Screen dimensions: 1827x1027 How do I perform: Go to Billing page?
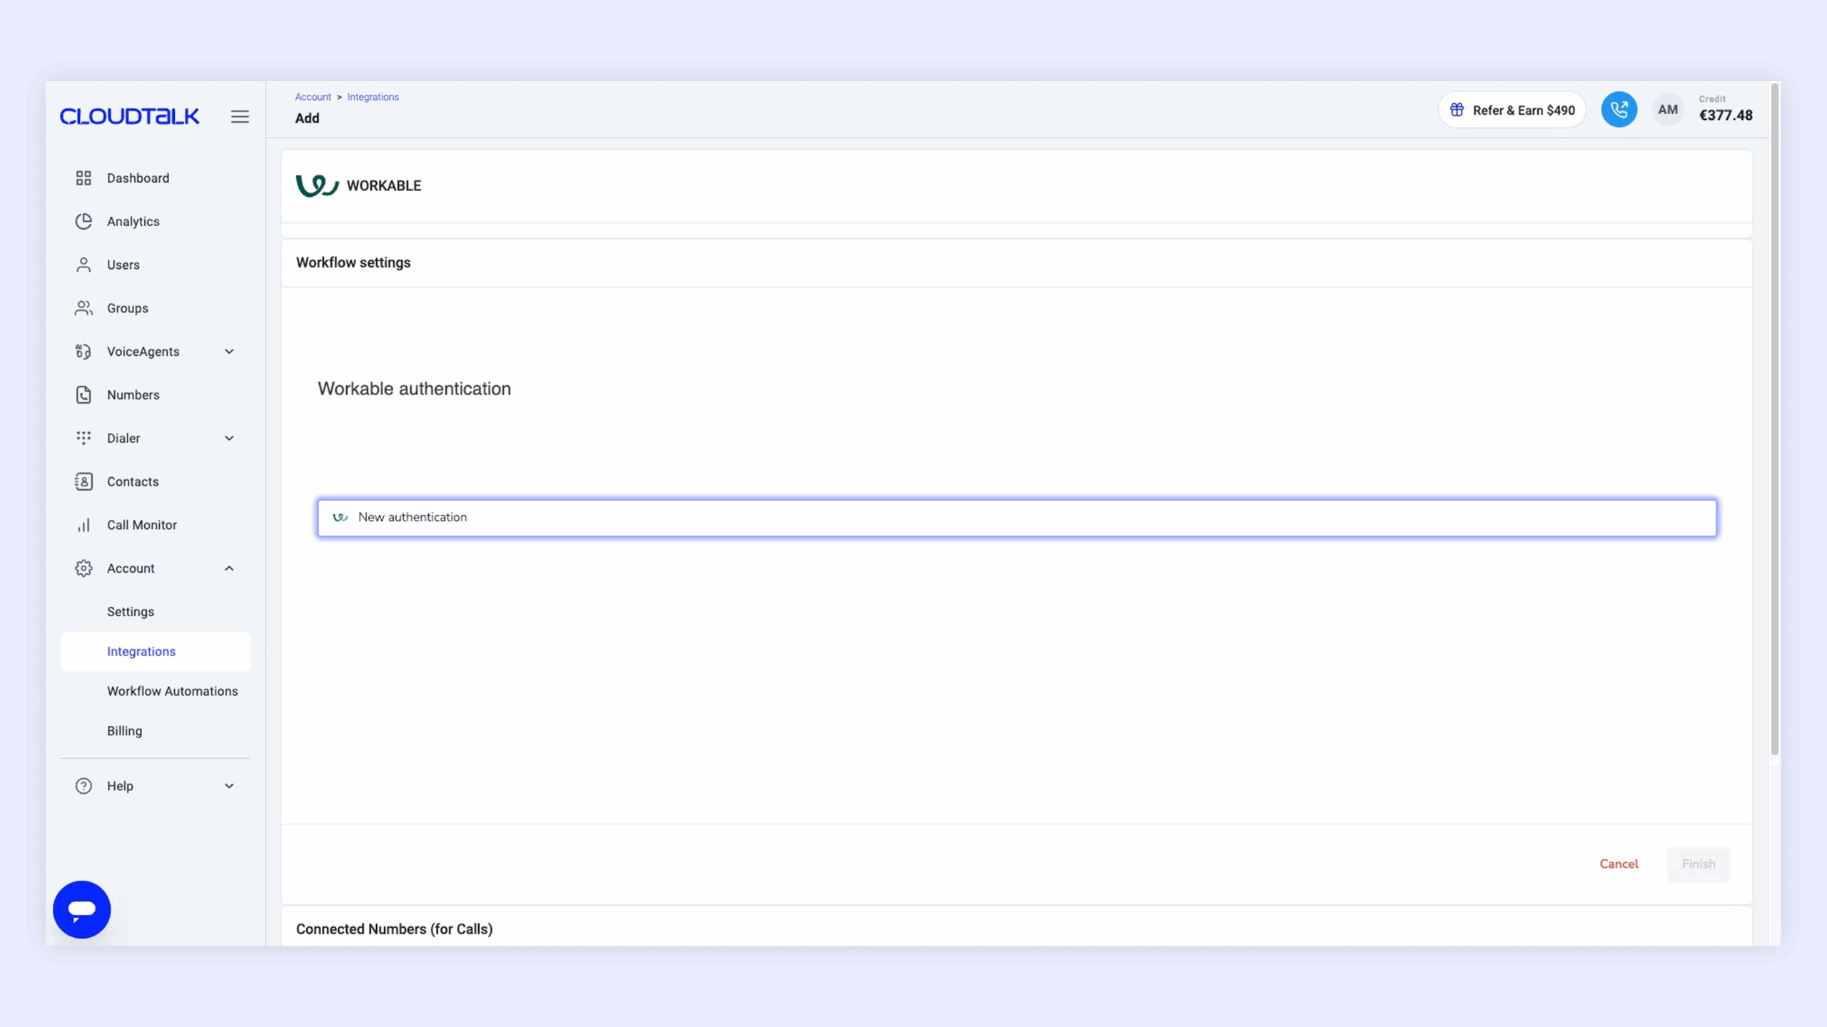pos(124,731)
